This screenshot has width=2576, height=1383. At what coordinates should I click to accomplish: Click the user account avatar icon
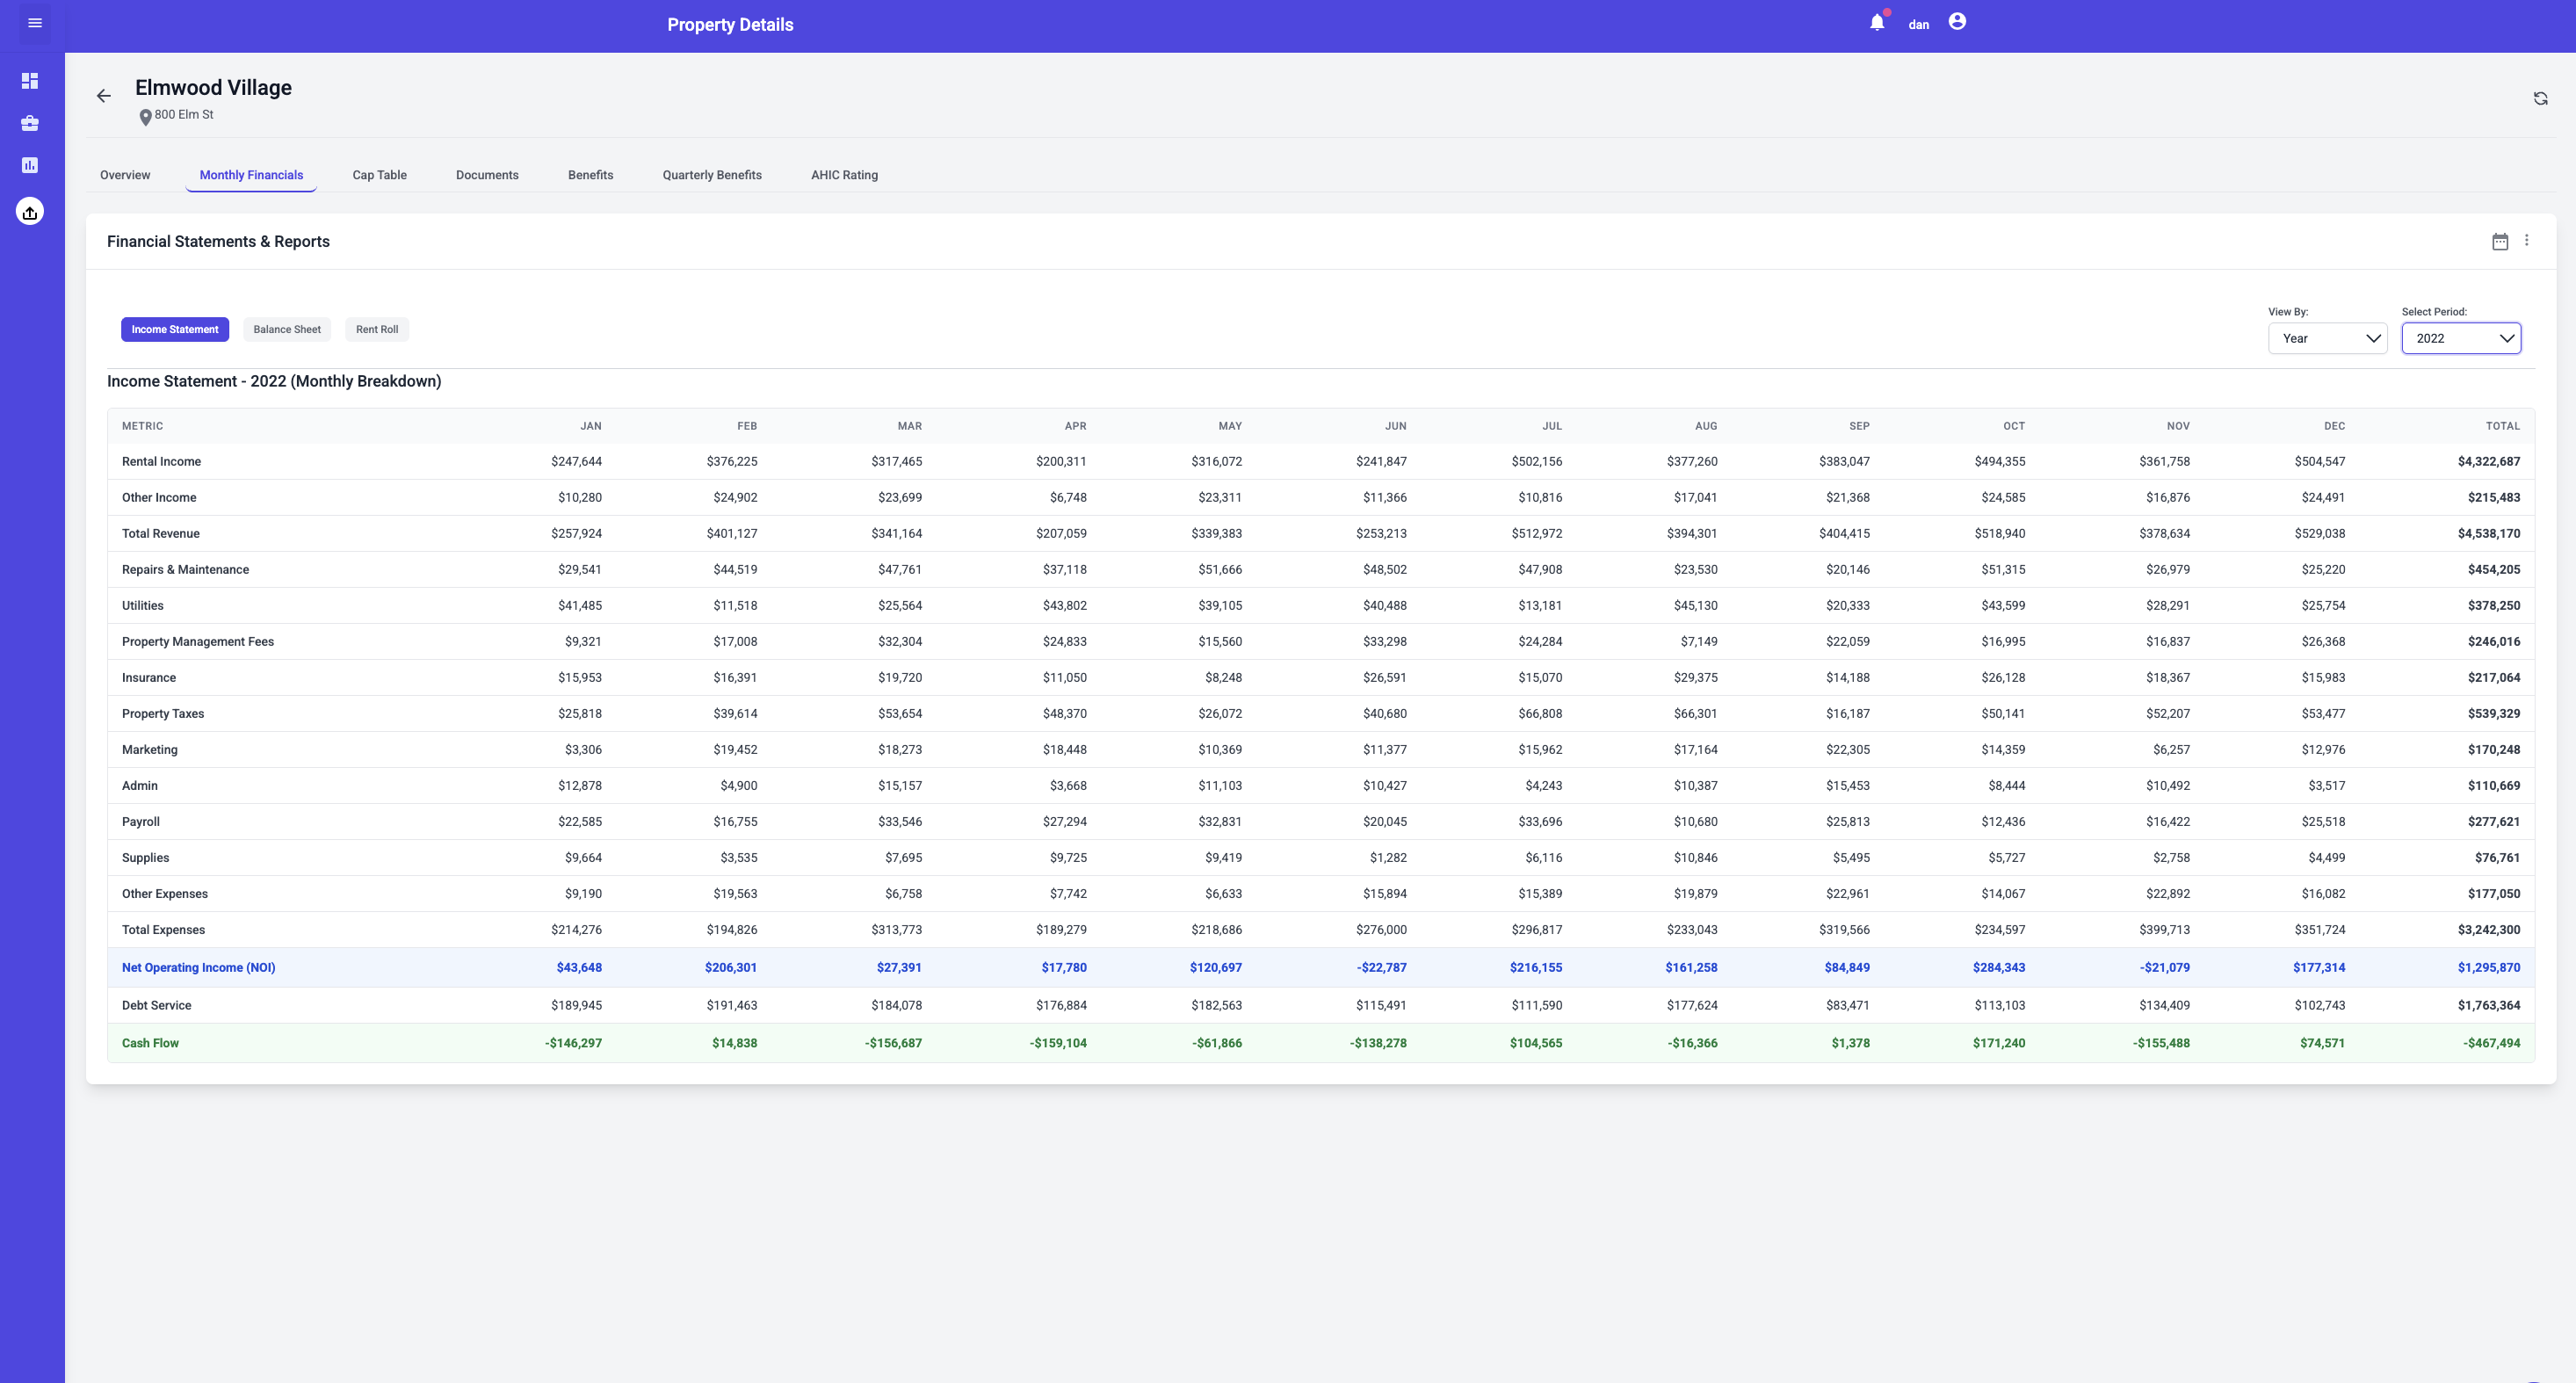tap(1957, 22)
